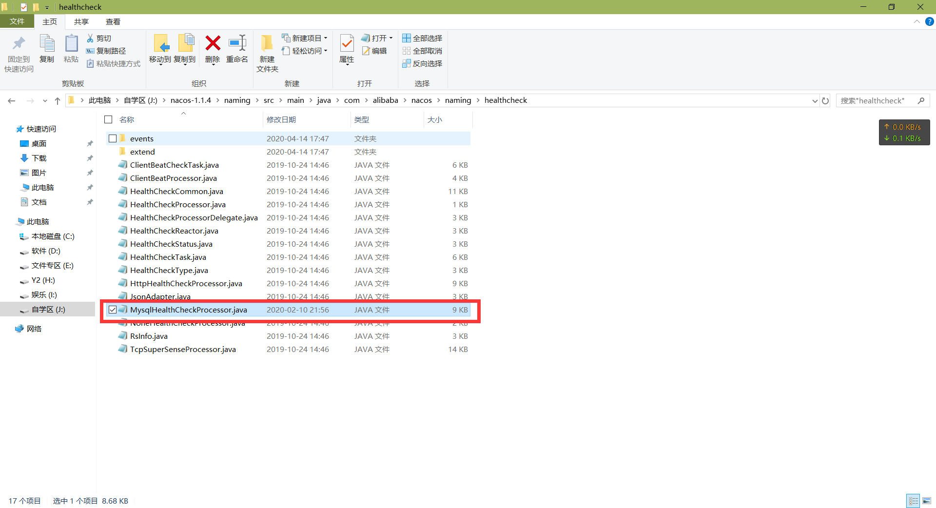Screen dimensions: 936x508
Task: Toggle the select-all checkbox in header
Action: pos(108,119)
